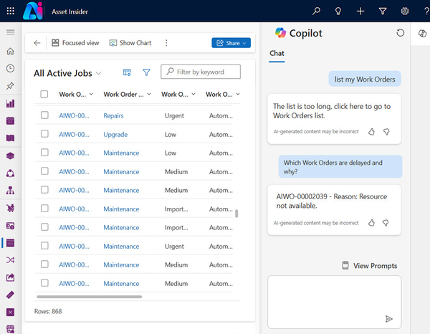Viewport: 430px width, 334px height.
Task: Open the third Work O... column menu
Action: click(x=193, y=94)
